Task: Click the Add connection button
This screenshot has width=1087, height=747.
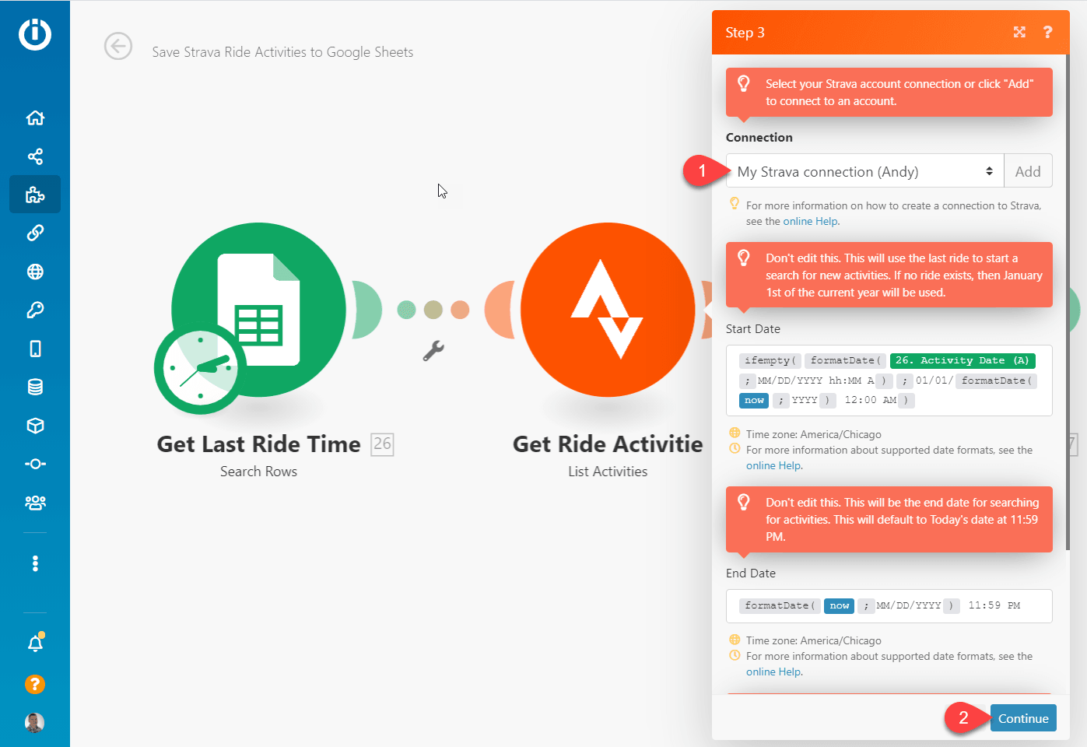Action: [1028, 171]
